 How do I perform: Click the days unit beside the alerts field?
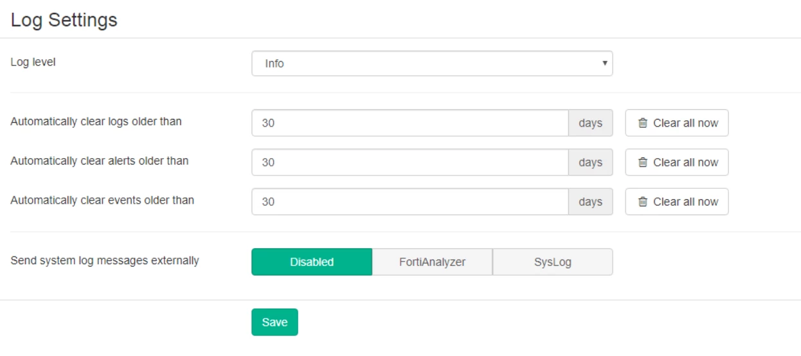[x=591, y=162]
